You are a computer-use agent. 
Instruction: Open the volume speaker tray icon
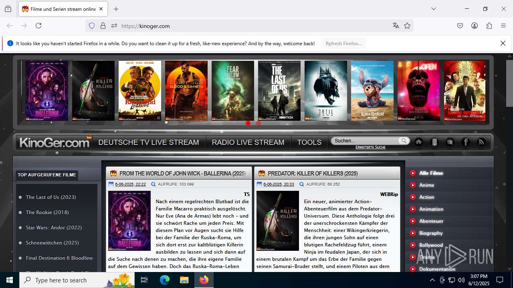461,280
